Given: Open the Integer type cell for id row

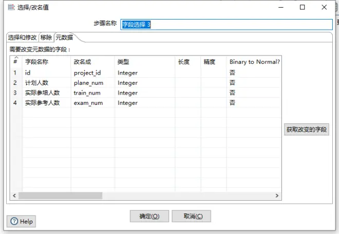Looking at the screenshot, I should pyautogui.click(x=145, y=73).
